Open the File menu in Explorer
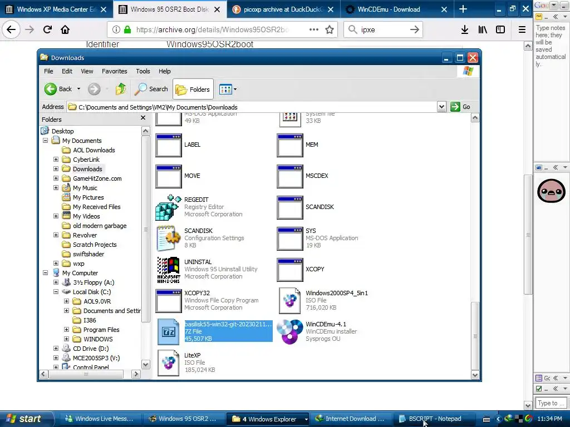 (x=48, y=71)
